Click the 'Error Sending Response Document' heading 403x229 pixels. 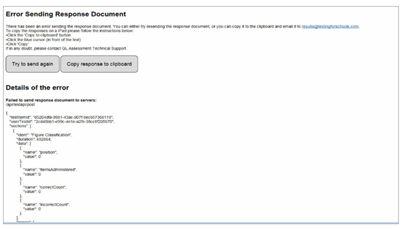click(x=66, y=14)
